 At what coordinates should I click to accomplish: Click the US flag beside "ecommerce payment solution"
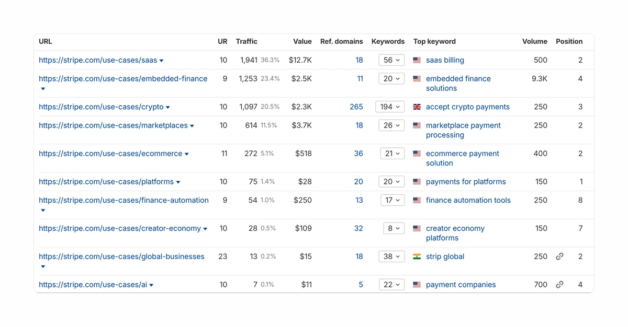click(x=416, y=154)
